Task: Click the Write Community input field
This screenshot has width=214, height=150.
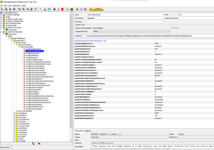Action: [196, 18]
